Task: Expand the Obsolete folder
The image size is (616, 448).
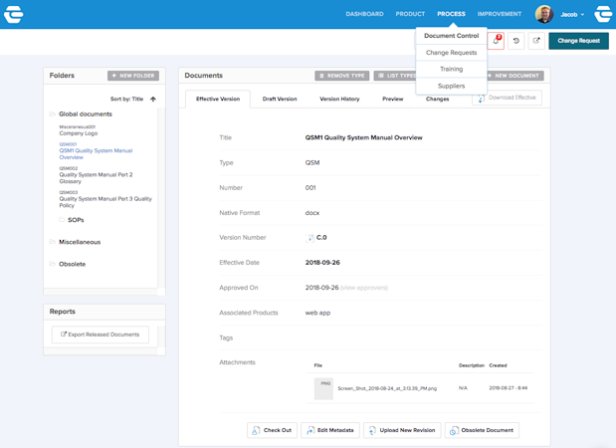Action: point(73,264)
